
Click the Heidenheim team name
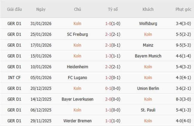pos(77,67)
